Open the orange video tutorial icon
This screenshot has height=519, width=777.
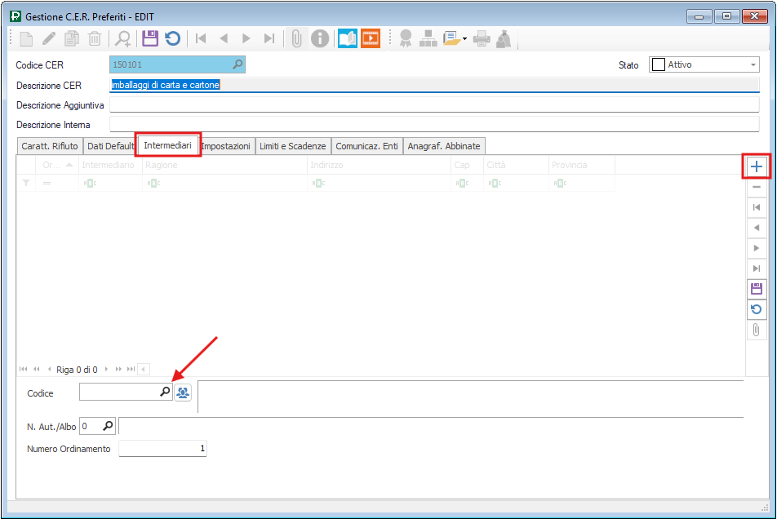coord(371,38)
